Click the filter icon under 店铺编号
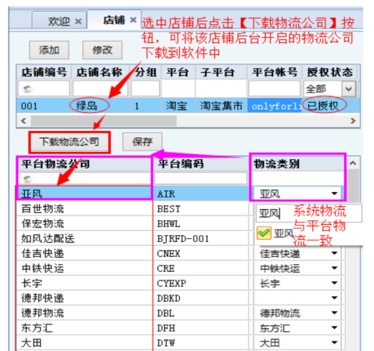The width and height of the screenshot is (374, 351). tap(27, 89)
